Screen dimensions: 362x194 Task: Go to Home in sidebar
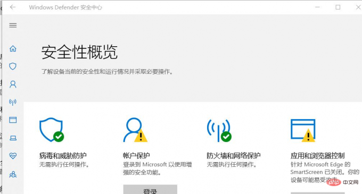tap(13, 48)
